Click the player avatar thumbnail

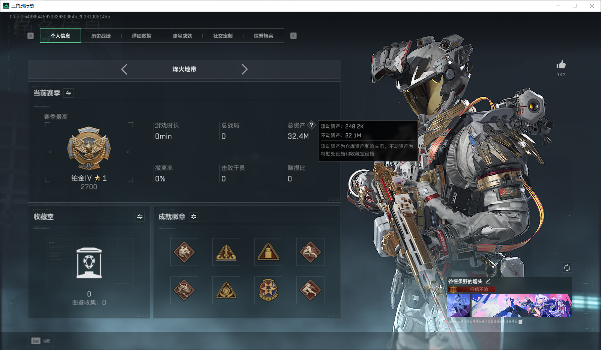[458, 305]
